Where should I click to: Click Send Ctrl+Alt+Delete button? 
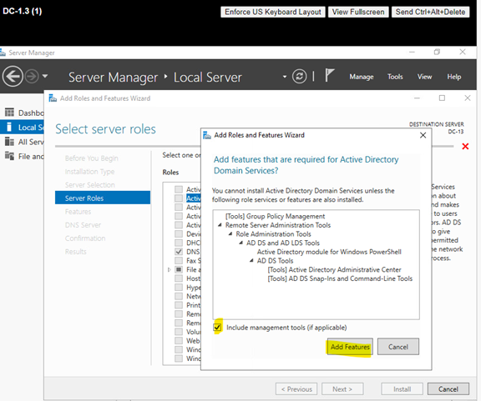point(430,12)
